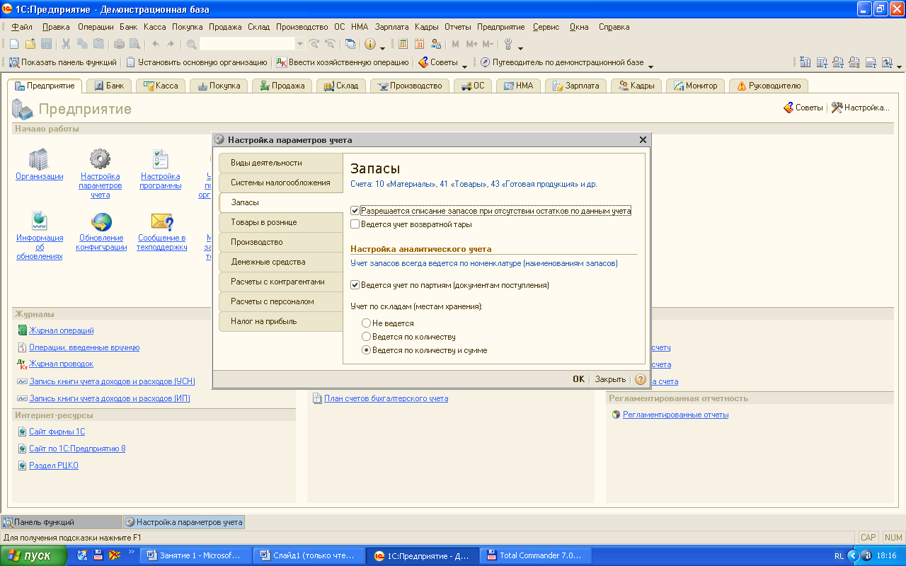
Task: Toggle учет по партиям checkbox
Action: (x=355, y=285)
